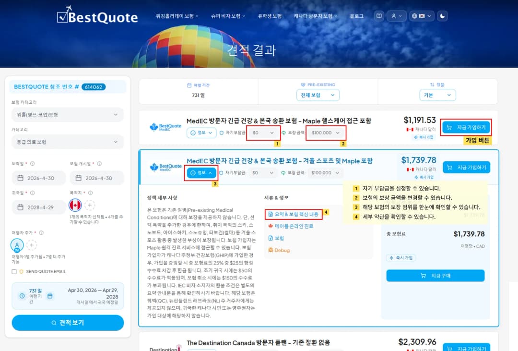Enable the SEND QUOTE EMAIL checkbox
This screenshot has height=351, width=518.
pyautogui.click(x=14, y=272)
